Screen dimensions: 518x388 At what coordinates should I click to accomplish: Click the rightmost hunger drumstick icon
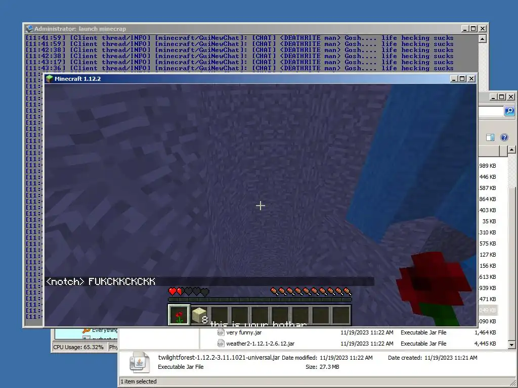(347, 292)
